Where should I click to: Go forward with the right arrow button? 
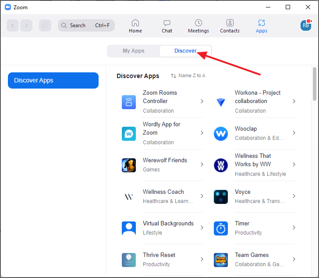pyautogui.click(x=26, y=25)
